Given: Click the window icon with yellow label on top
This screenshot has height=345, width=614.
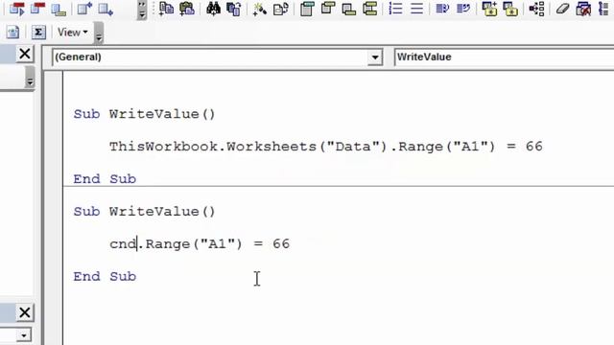Looking at the screenshot, I should pos(328,9).
